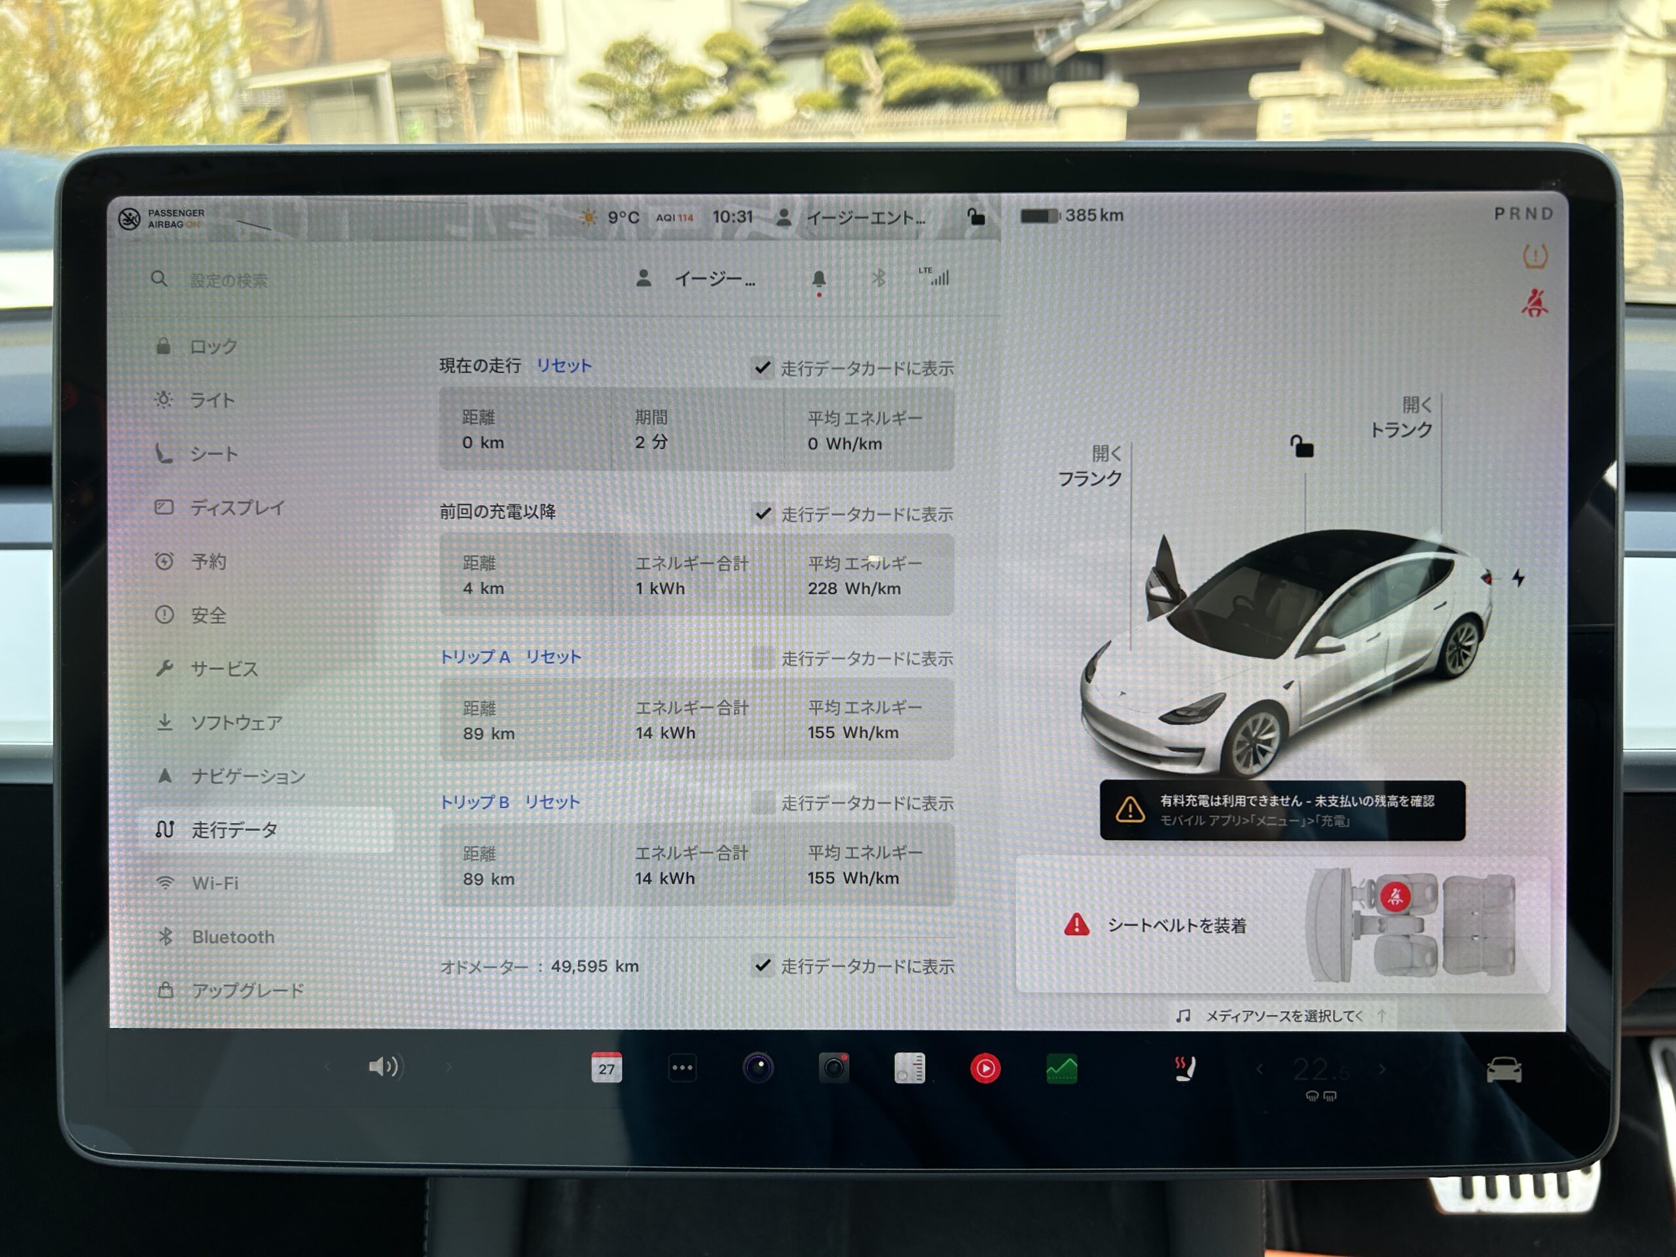Tap the passenger airbag status icon

pyautogui.click(x=160, y=219)
